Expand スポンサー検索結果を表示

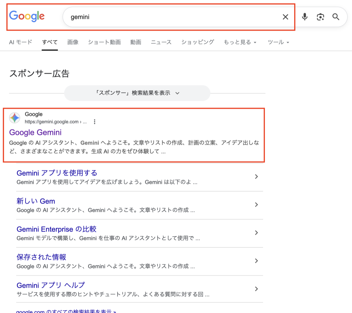(137, 93)
